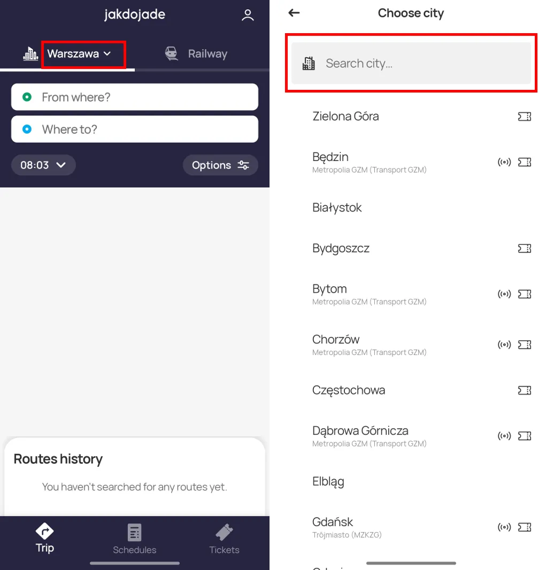
Task: Open the Schedules tab
Action: click(x=135, y=539)
